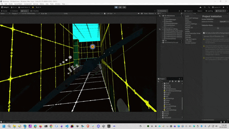
Task: Open Audio project settings
Action: click(x=187, y=16)
